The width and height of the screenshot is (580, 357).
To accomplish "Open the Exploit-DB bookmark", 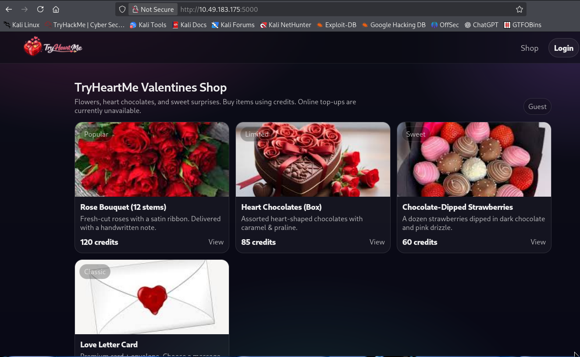I will pyautogui.click(x=336, y=25).
